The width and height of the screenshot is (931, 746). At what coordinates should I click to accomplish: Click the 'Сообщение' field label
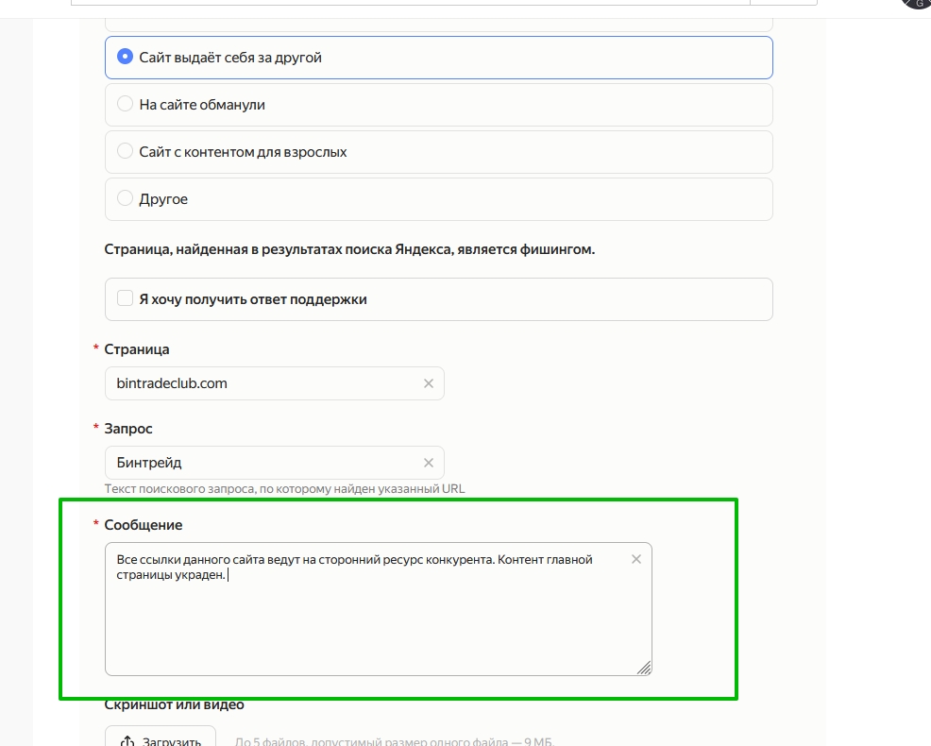pyautogui.click(x=144, y=525)
